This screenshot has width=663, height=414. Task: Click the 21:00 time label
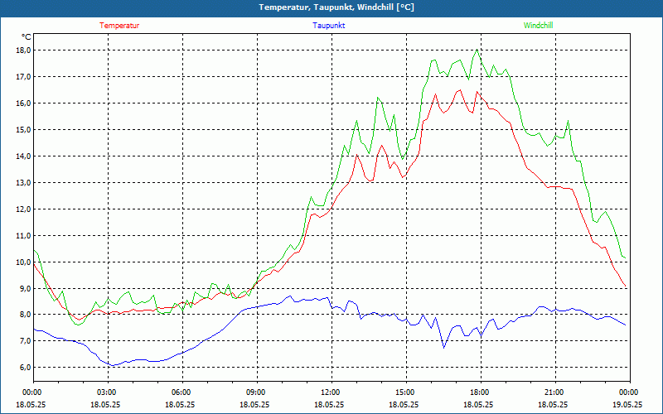[555, 392]
